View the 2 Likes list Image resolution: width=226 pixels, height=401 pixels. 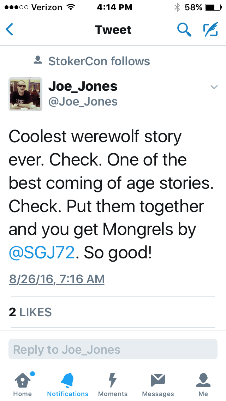[30, 312]
